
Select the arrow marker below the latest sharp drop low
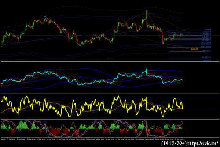coord(163,43)
